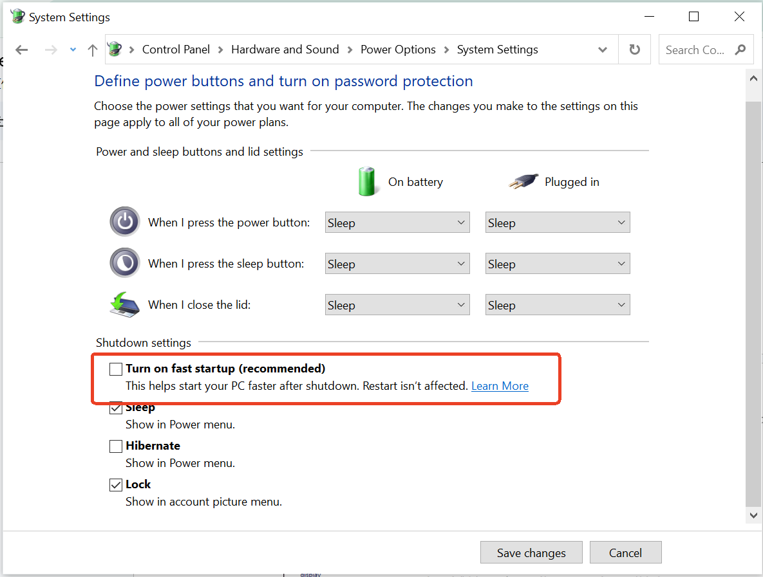763x577 pixels.
Task: Open the Learn More link
Action: coord(500,386)
